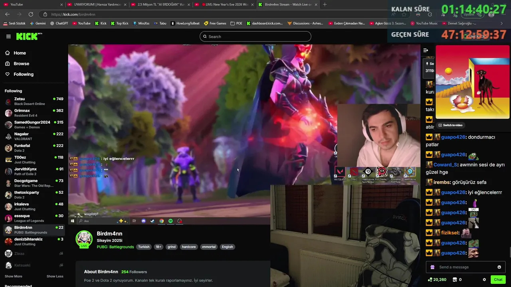Open T00ez's Just Chatting channel
511x287 pixels.
34,159
